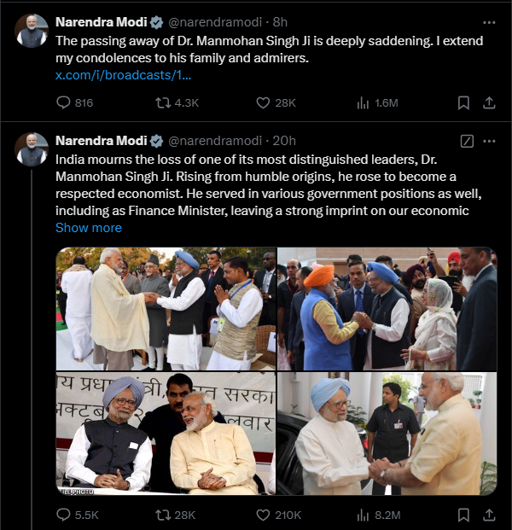
Task: Open Narendra Modi profile avatar on first tweet
Action: (x=32, y=31)
